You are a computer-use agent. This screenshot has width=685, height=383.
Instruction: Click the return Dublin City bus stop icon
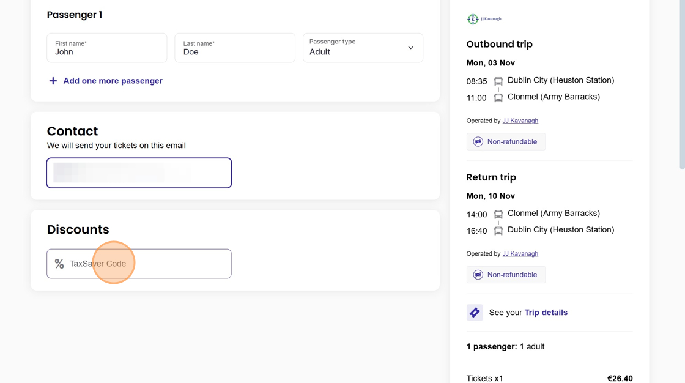(x=498, y=231)
